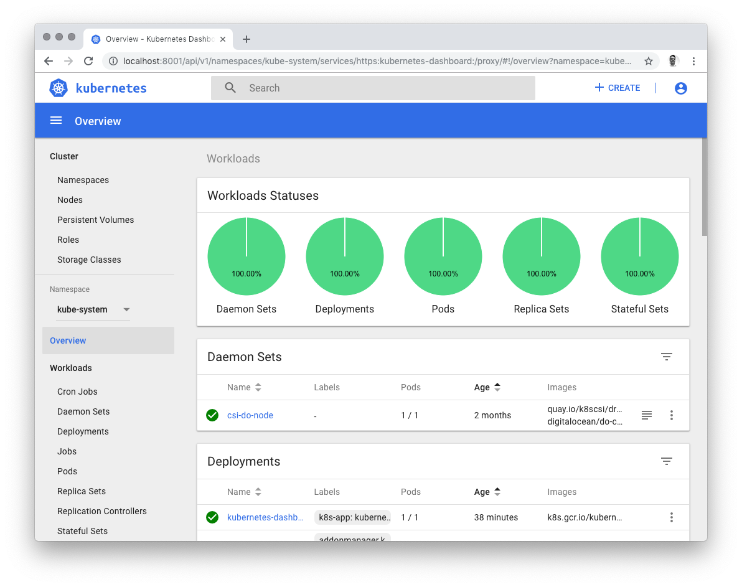The width and height of the screenshot is (742, 587).
Task: Open the navigation drawer hamburger menu
Action: click(x=56, y=120)
